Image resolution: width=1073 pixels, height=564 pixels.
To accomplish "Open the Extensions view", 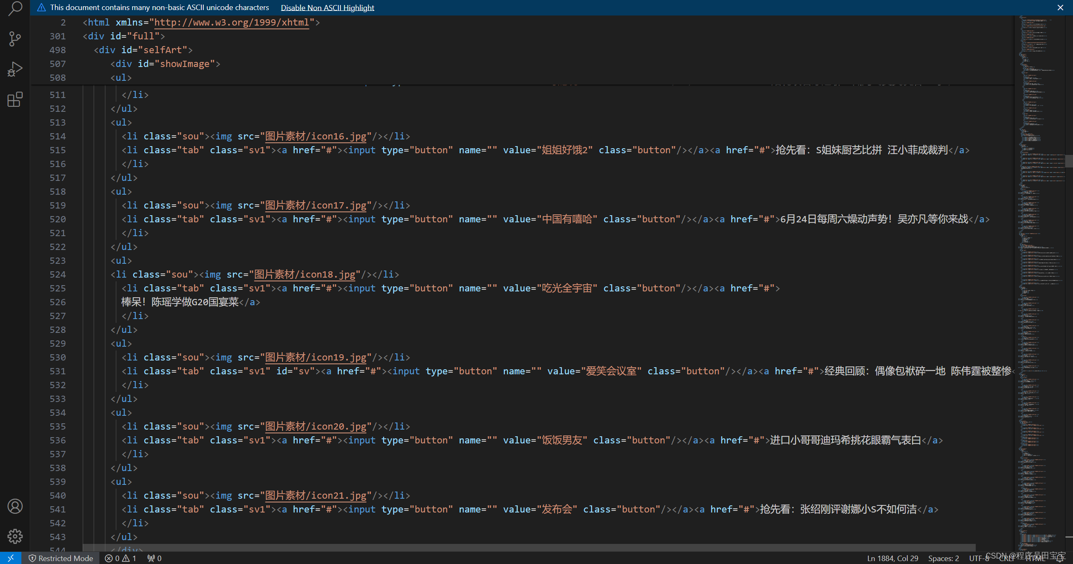I will click(15, 100).
